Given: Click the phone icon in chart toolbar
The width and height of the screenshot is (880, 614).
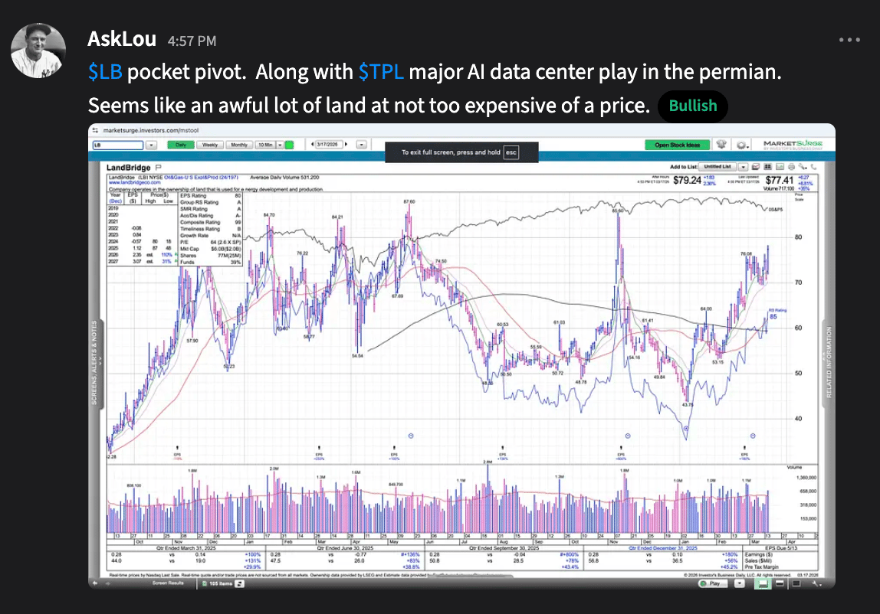Looking at the screenshot, I should click(x=814, y=167).
